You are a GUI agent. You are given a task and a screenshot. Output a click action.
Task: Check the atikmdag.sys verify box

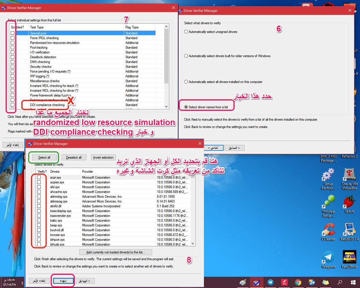39,196
